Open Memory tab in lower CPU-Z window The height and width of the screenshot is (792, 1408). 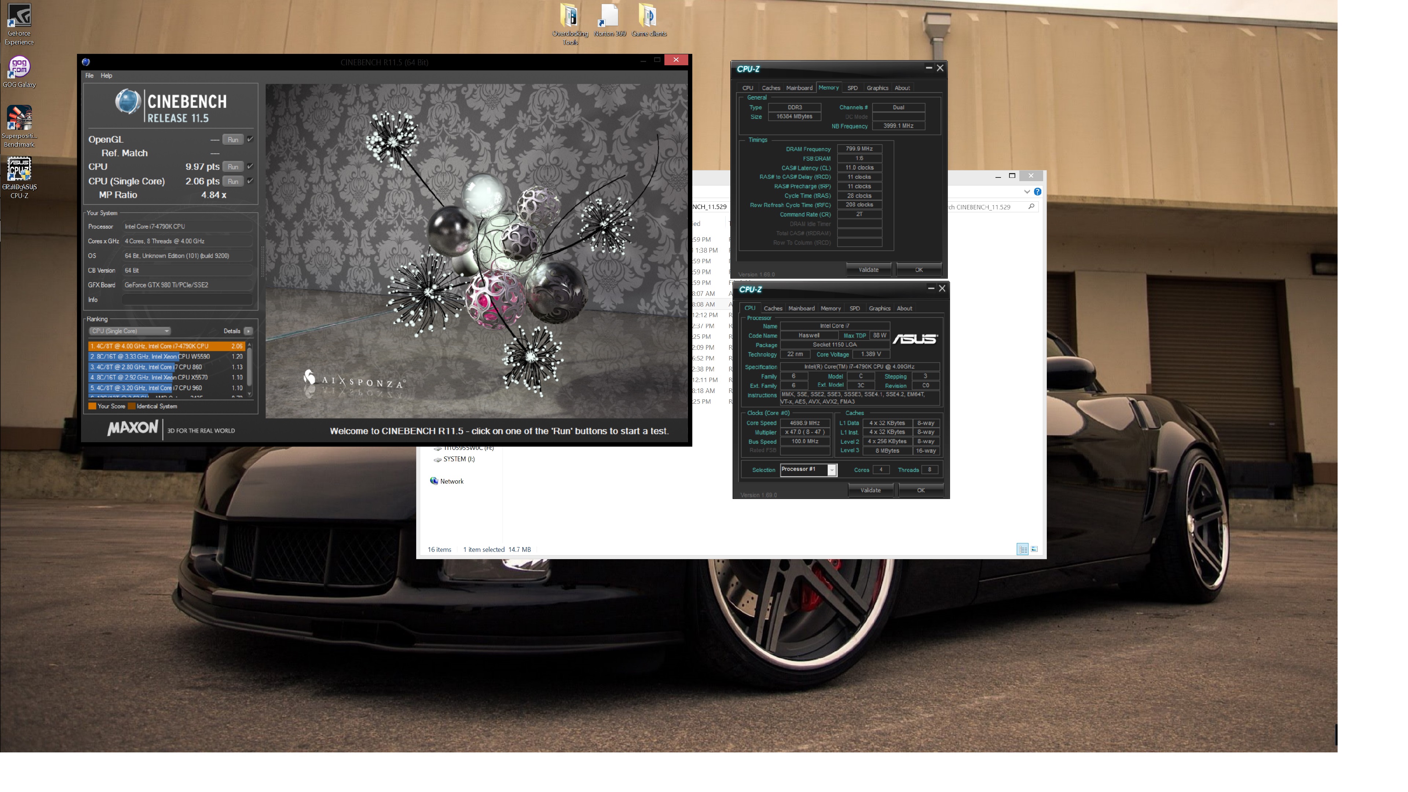[830, 308]
